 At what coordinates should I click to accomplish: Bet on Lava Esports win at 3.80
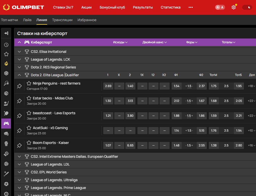coord(130,116)
